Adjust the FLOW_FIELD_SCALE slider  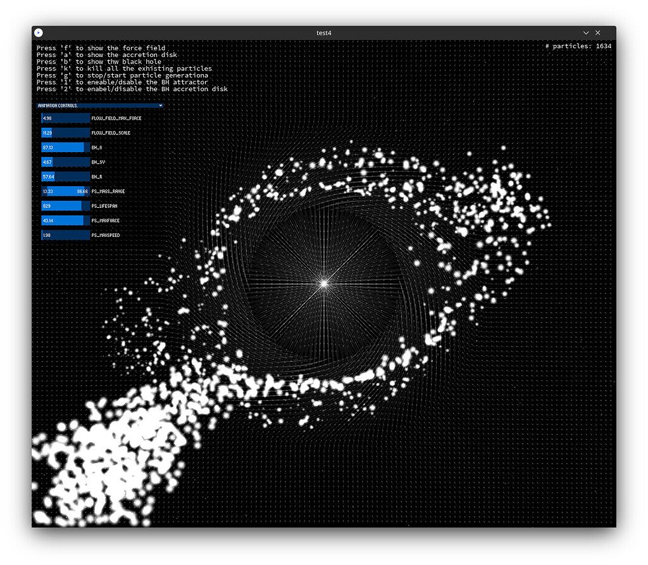(x=65, y=132)
